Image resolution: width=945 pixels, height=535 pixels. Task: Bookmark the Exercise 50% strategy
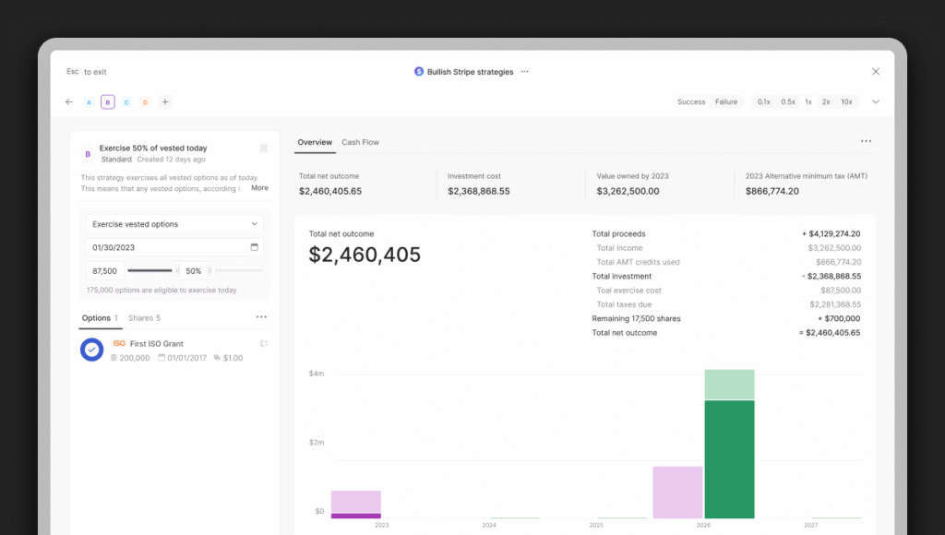pos(263,149)
